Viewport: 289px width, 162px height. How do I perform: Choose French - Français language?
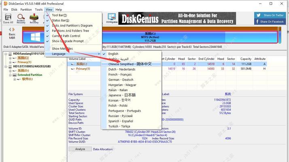pos(131,75)
